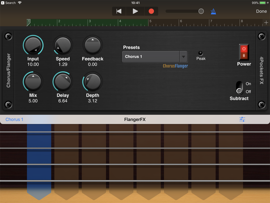Flip the Subtract On/Off switch
Screen dimensions: 270x203
(239, 87)
